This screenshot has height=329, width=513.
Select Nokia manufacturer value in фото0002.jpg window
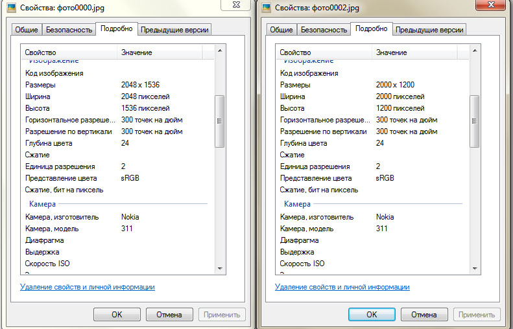385,217
